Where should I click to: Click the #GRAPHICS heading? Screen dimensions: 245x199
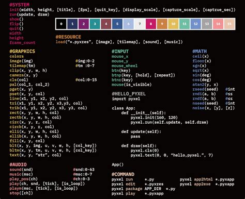(x=22, y=51)
